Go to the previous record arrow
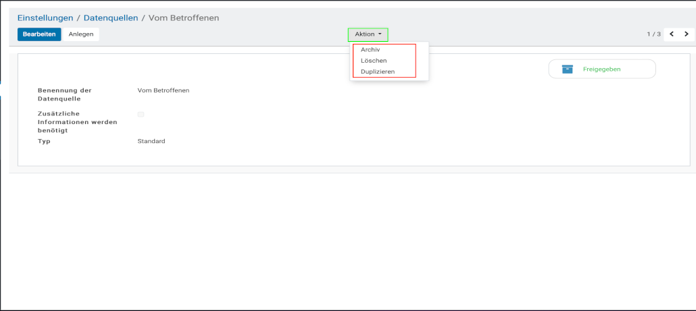This screenshot has width=696, height=311. pos(672,34)
